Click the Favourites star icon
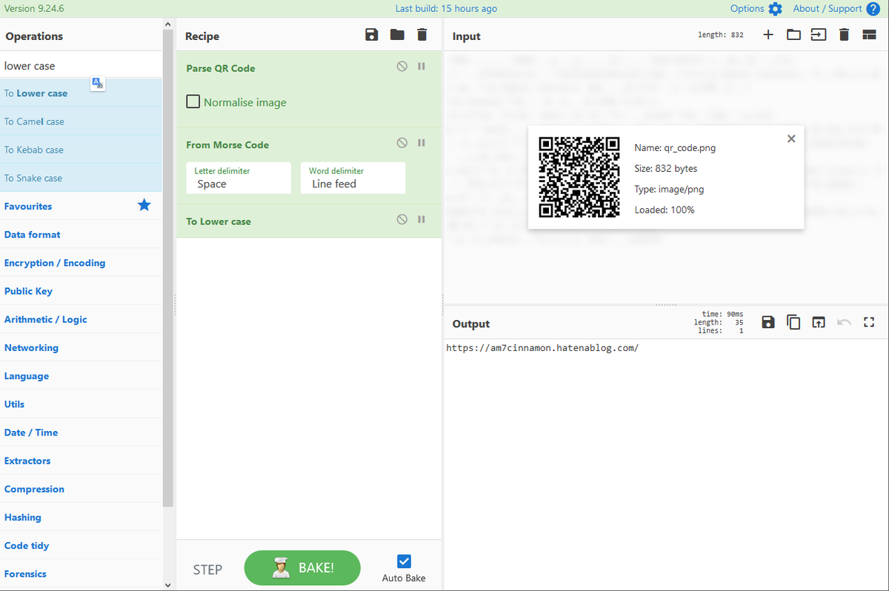Screen dimensions: 889x591 click(144, 205)
